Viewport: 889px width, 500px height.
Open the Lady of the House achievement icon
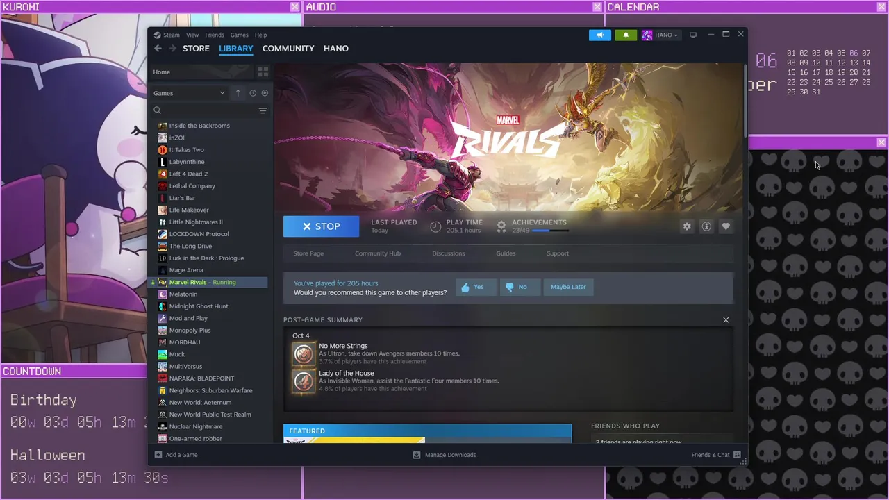tap(304, 381)
